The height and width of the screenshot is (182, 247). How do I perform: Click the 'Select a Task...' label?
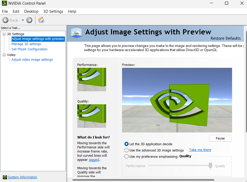pyautogui.click(x=10, y=28)
